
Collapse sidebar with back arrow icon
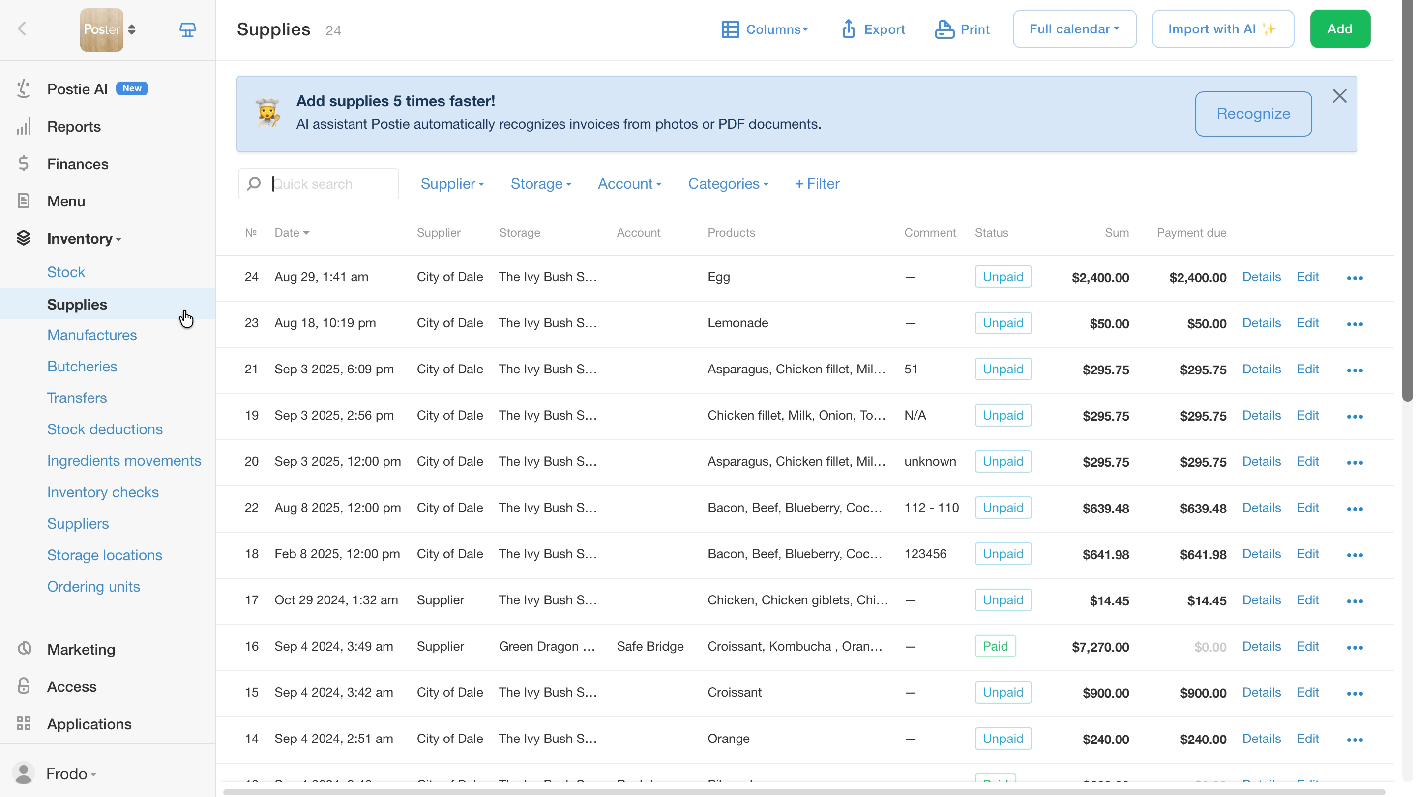click(22, 28)
